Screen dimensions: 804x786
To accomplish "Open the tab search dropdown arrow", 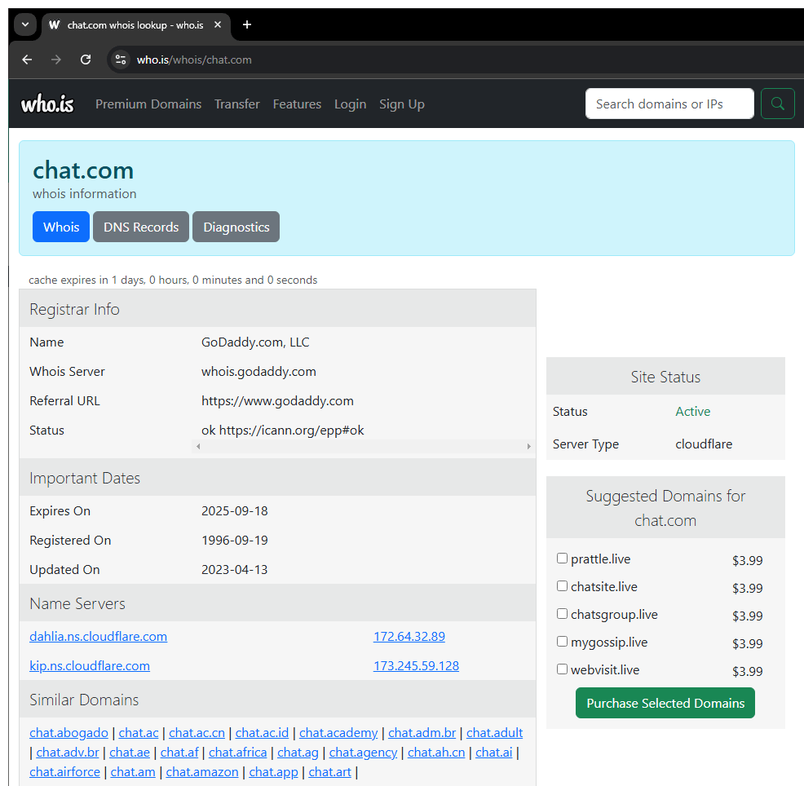I will [24, 24].
